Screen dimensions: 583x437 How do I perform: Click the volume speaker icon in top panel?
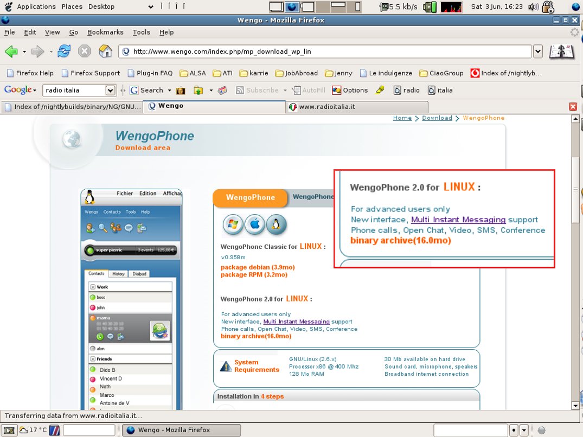[534, 7]
